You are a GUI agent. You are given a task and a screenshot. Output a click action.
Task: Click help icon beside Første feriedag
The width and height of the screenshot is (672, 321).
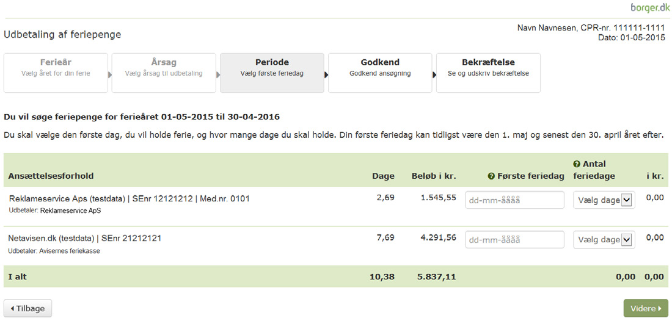coord(492,176)
